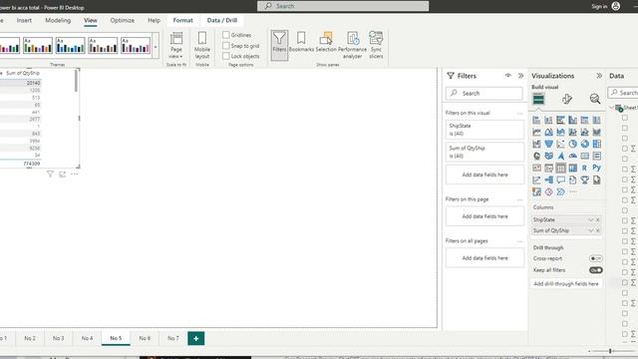Add a new report page
The image size is (638, 359).
[195, 338]
